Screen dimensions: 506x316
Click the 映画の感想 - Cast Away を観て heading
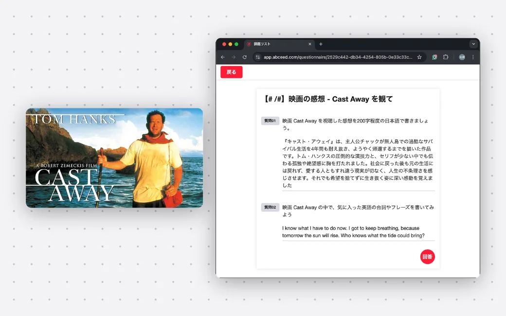point(328,99)
